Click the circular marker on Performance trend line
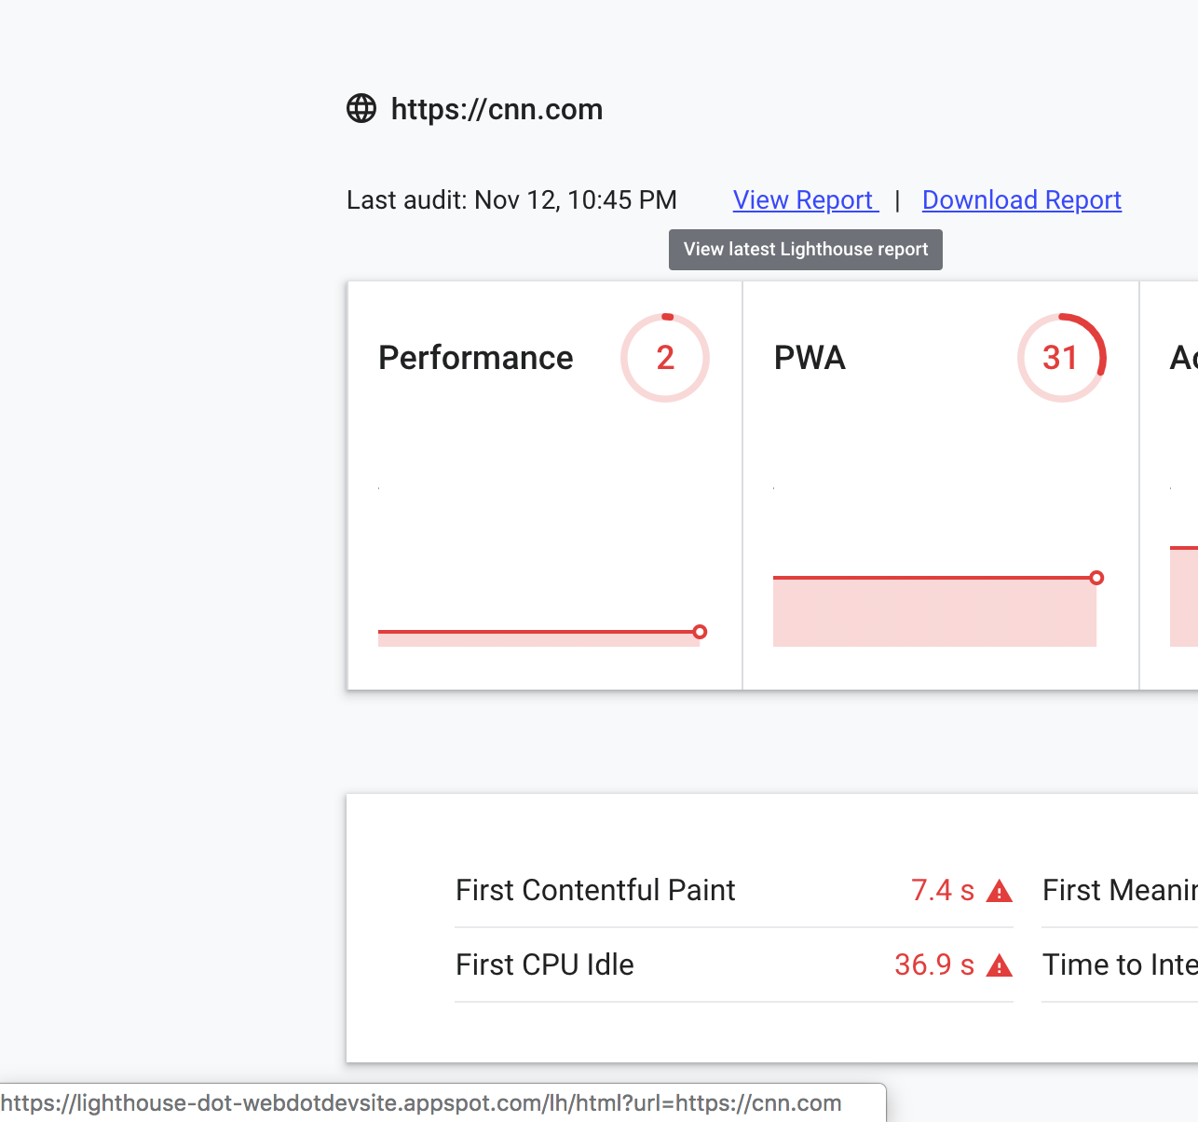The image size is (1198, 1122). coord(700,632)
